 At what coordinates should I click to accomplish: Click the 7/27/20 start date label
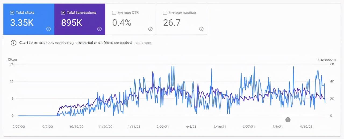click(18, 127)
